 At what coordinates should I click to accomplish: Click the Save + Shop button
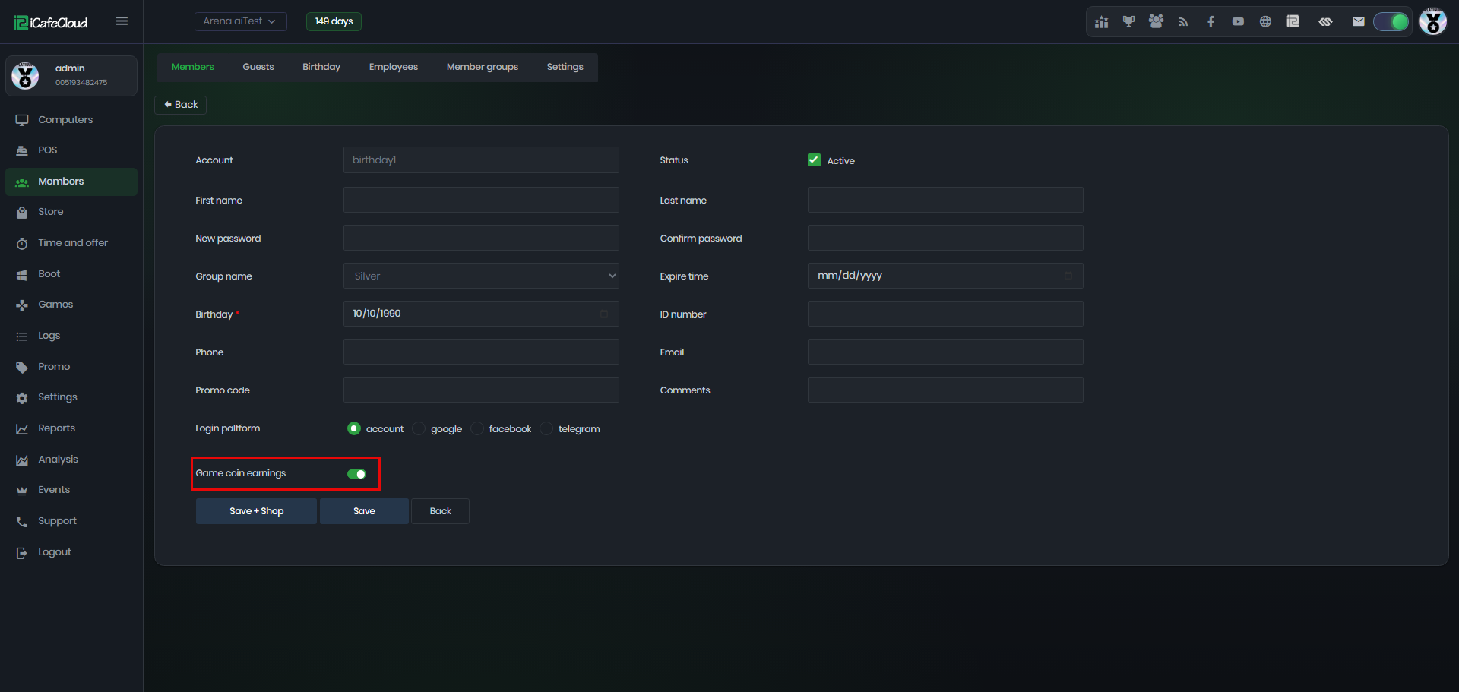tap(256, 511)
